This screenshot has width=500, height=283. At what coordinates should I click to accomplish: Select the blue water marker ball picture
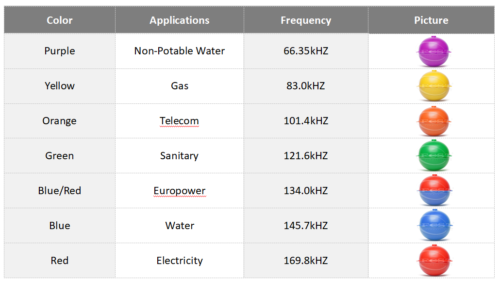tap(433, 226)
